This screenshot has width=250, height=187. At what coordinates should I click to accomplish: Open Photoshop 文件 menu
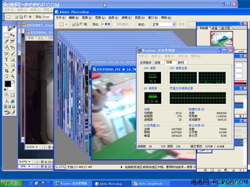pos(60,17)
